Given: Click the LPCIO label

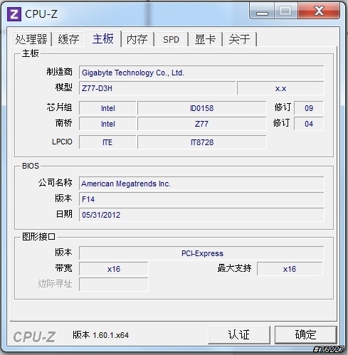Looking at the screenshot, I should coord(62,142).
